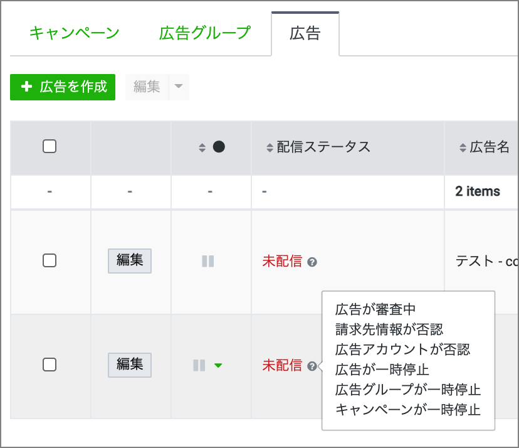
Task: Click sort arrows next to 広告名 header
Action: click(463, 148)
